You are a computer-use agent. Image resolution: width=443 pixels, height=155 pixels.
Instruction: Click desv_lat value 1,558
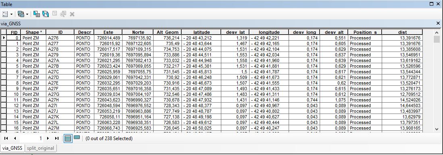(235, 60)
